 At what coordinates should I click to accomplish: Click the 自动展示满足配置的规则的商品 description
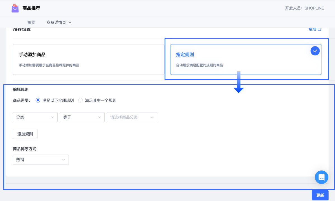(x=199, y=65)
